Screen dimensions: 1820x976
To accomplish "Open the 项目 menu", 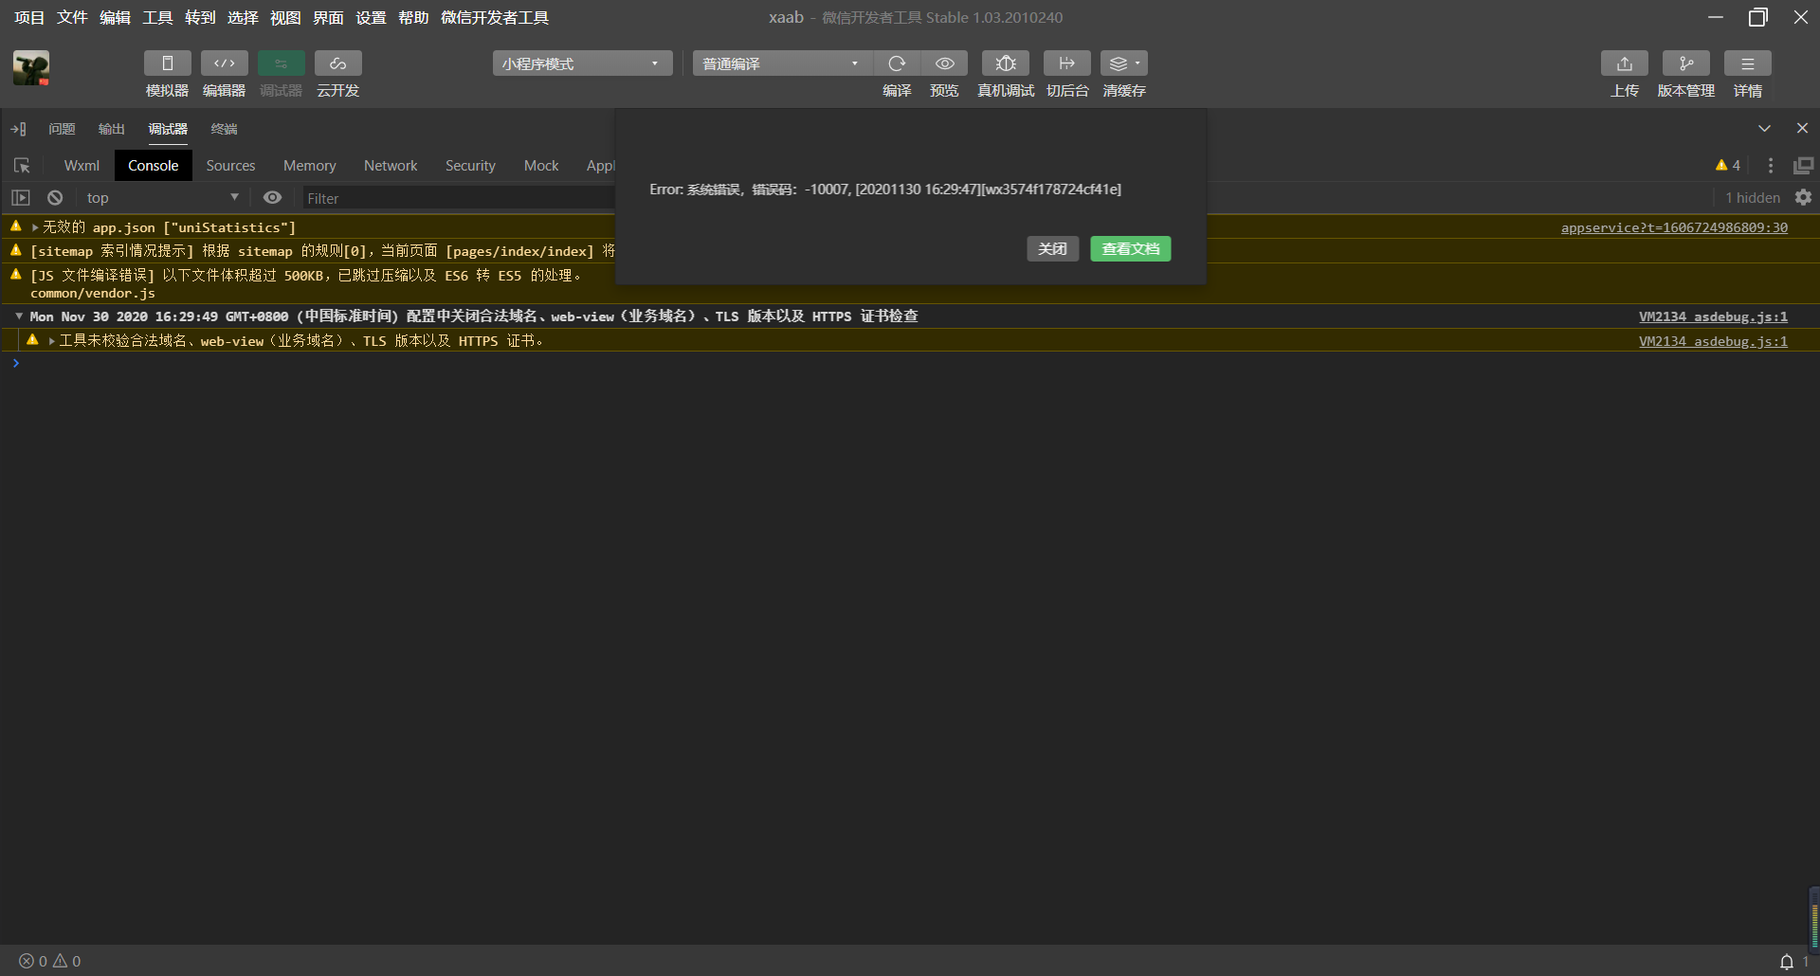I will [x=29, y=17].
